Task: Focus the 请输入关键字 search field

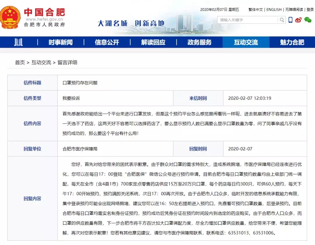Action: [248, 20]
